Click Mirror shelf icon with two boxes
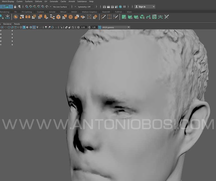 pos(28,17)
